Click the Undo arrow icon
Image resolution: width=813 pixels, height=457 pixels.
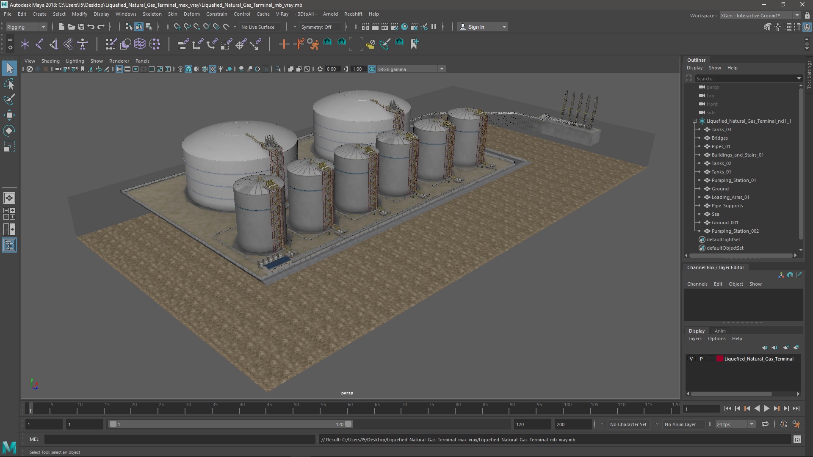tap(91, 27)
